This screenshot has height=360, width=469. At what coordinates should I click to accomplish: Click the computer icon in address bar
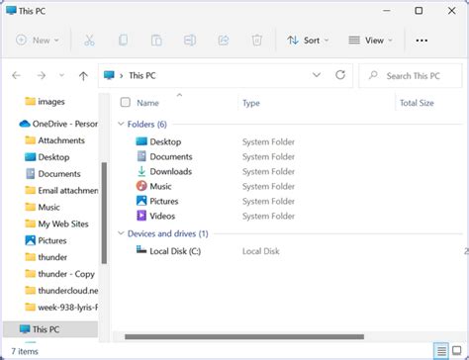point(109,75)
